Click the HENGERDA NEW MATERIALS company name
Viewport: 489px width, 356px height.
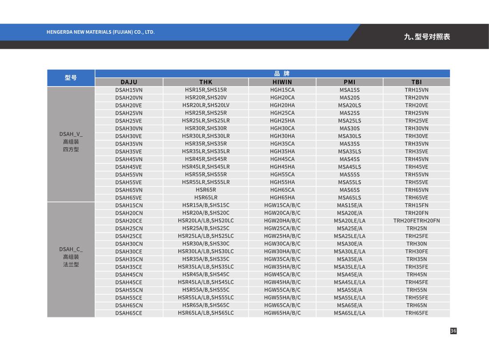[x=100, y=32]
